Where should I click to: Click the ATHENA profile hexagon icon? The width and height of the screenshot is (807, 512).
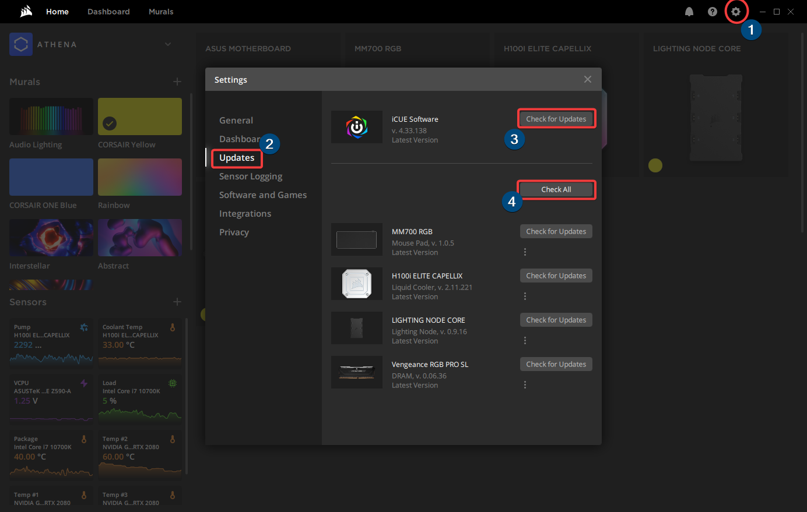[21, 44]
